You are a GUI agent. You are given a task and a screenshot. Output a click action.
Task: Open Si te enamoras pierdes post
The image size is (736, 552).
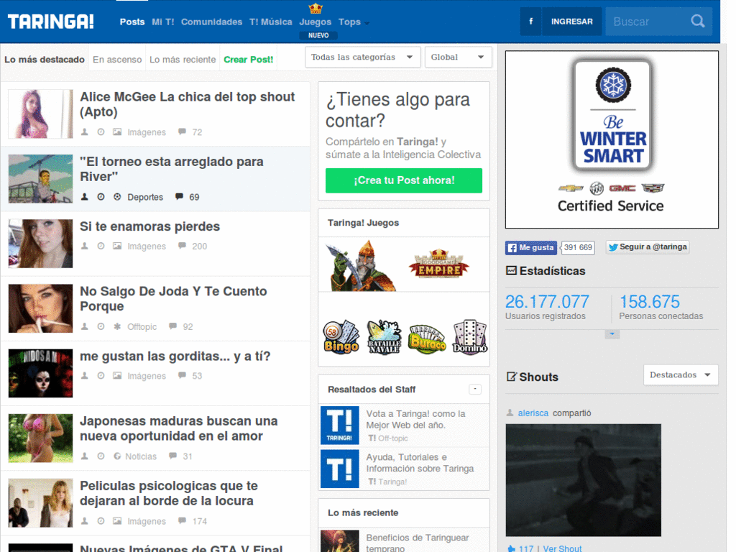coord(149,226)
